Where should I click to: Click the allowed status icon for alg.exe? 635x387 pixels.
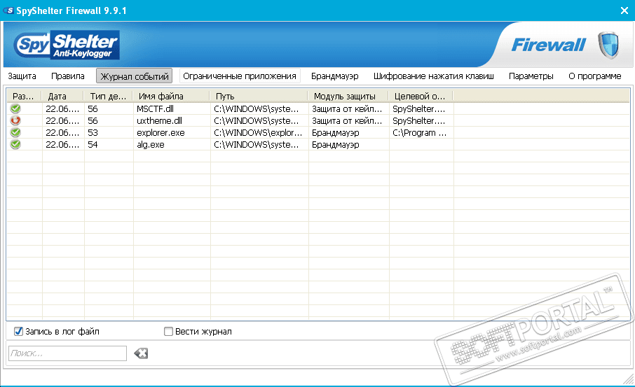tap(16, 144)
